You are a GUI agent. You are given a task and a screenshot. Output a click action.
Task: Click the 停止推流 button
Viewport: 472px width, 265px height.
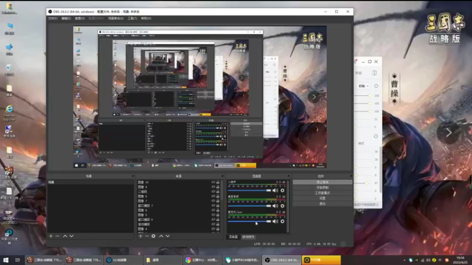click(322, 183)
